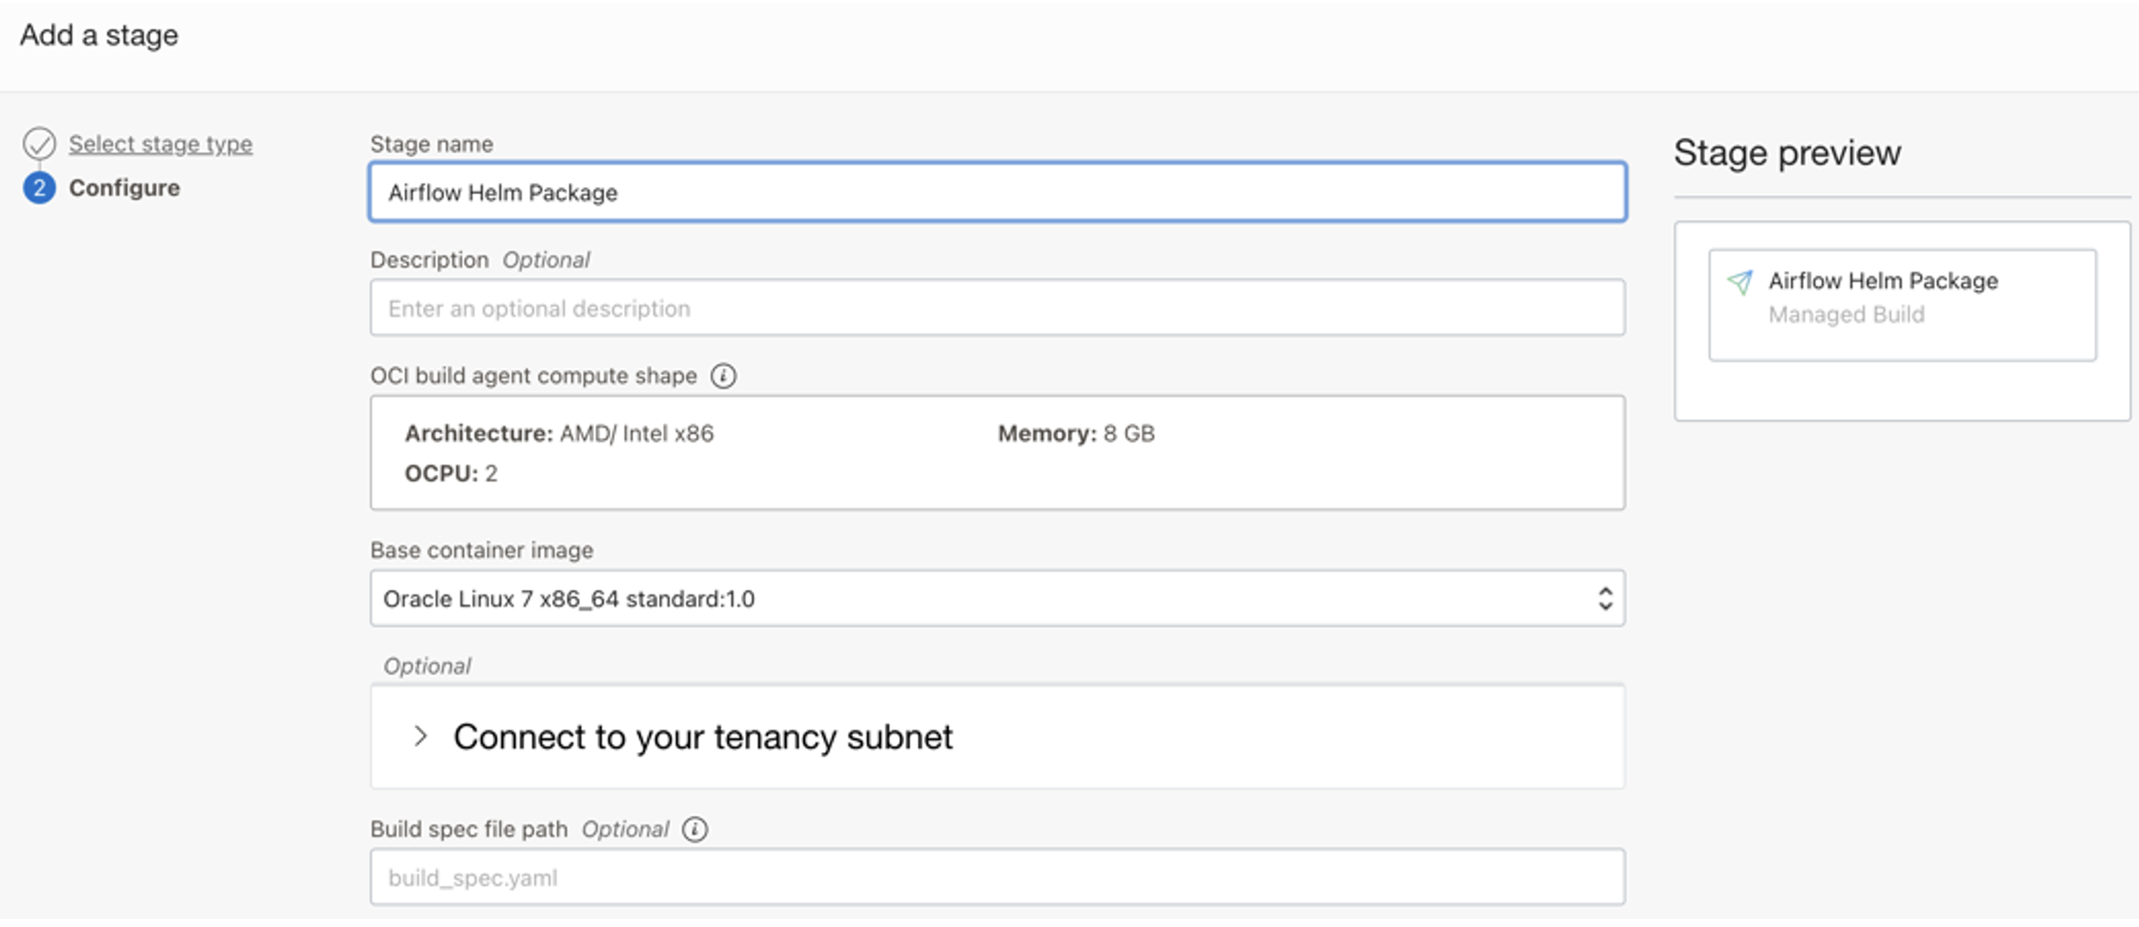Viewport: 2139px width, 927px height.
Task: Expand the tenancy subnet section chevron
Action: (421, 736)
